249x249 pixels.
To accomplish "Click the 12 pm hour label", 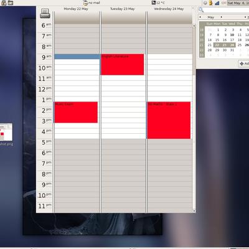I will [x=45, y=89].
